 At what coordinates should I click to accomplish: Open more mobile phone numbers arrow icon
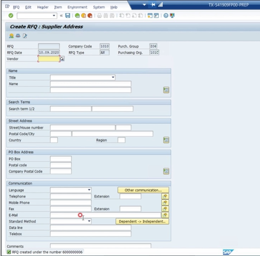(165, 203)
